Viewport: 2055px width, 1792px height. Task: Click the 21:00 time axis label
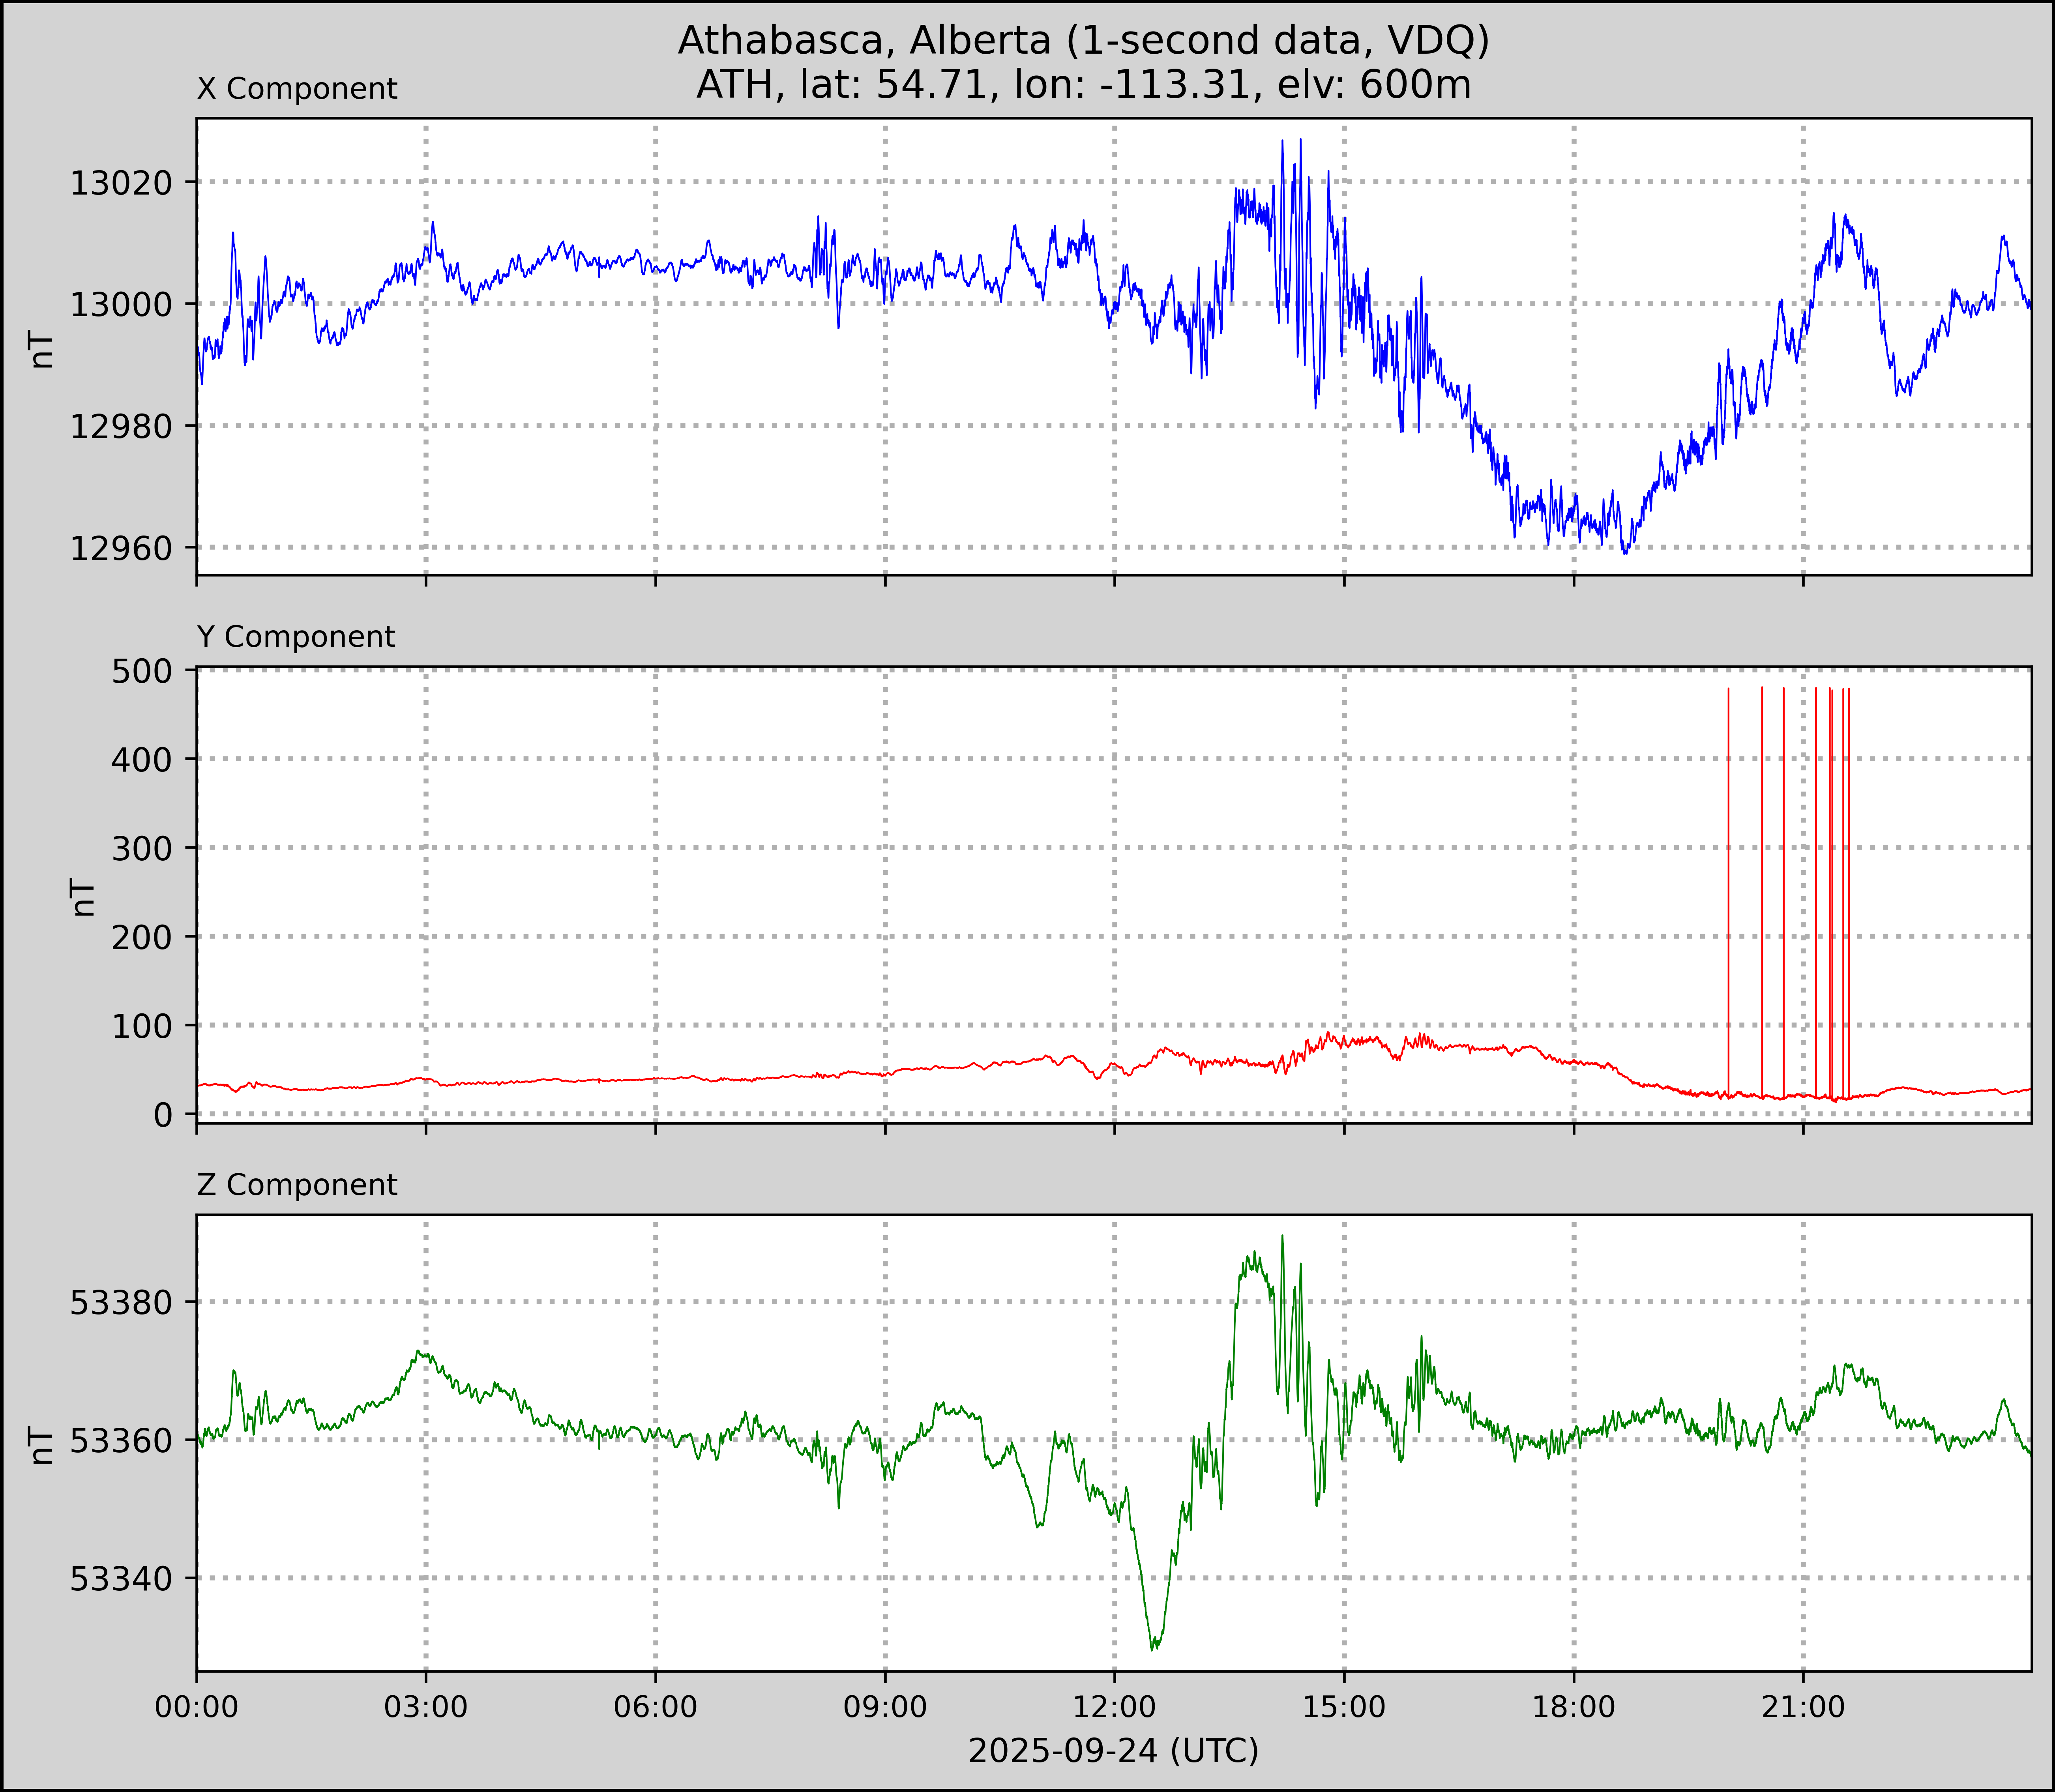point(1802,1707)
